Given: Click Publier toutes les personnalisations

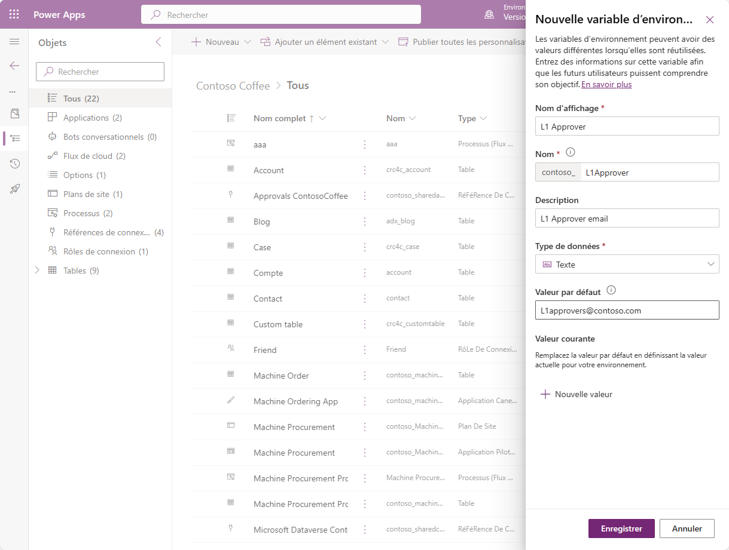Looking at the screenshot, I should [461, 42].
